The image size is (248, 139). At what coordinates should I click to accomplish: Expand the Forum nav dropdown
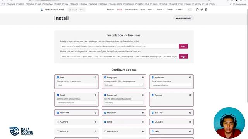(160, 10)
